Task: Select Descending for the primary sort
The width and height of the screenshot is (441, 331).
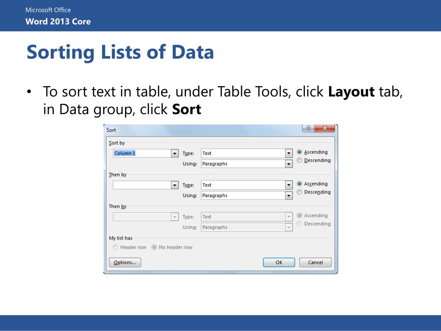Action: click(x=300, y=160)
